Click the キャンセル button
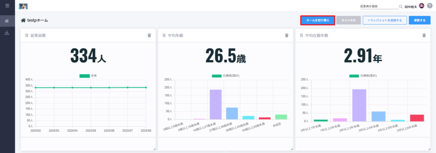436x153 pixels. [x=349, y=20]
